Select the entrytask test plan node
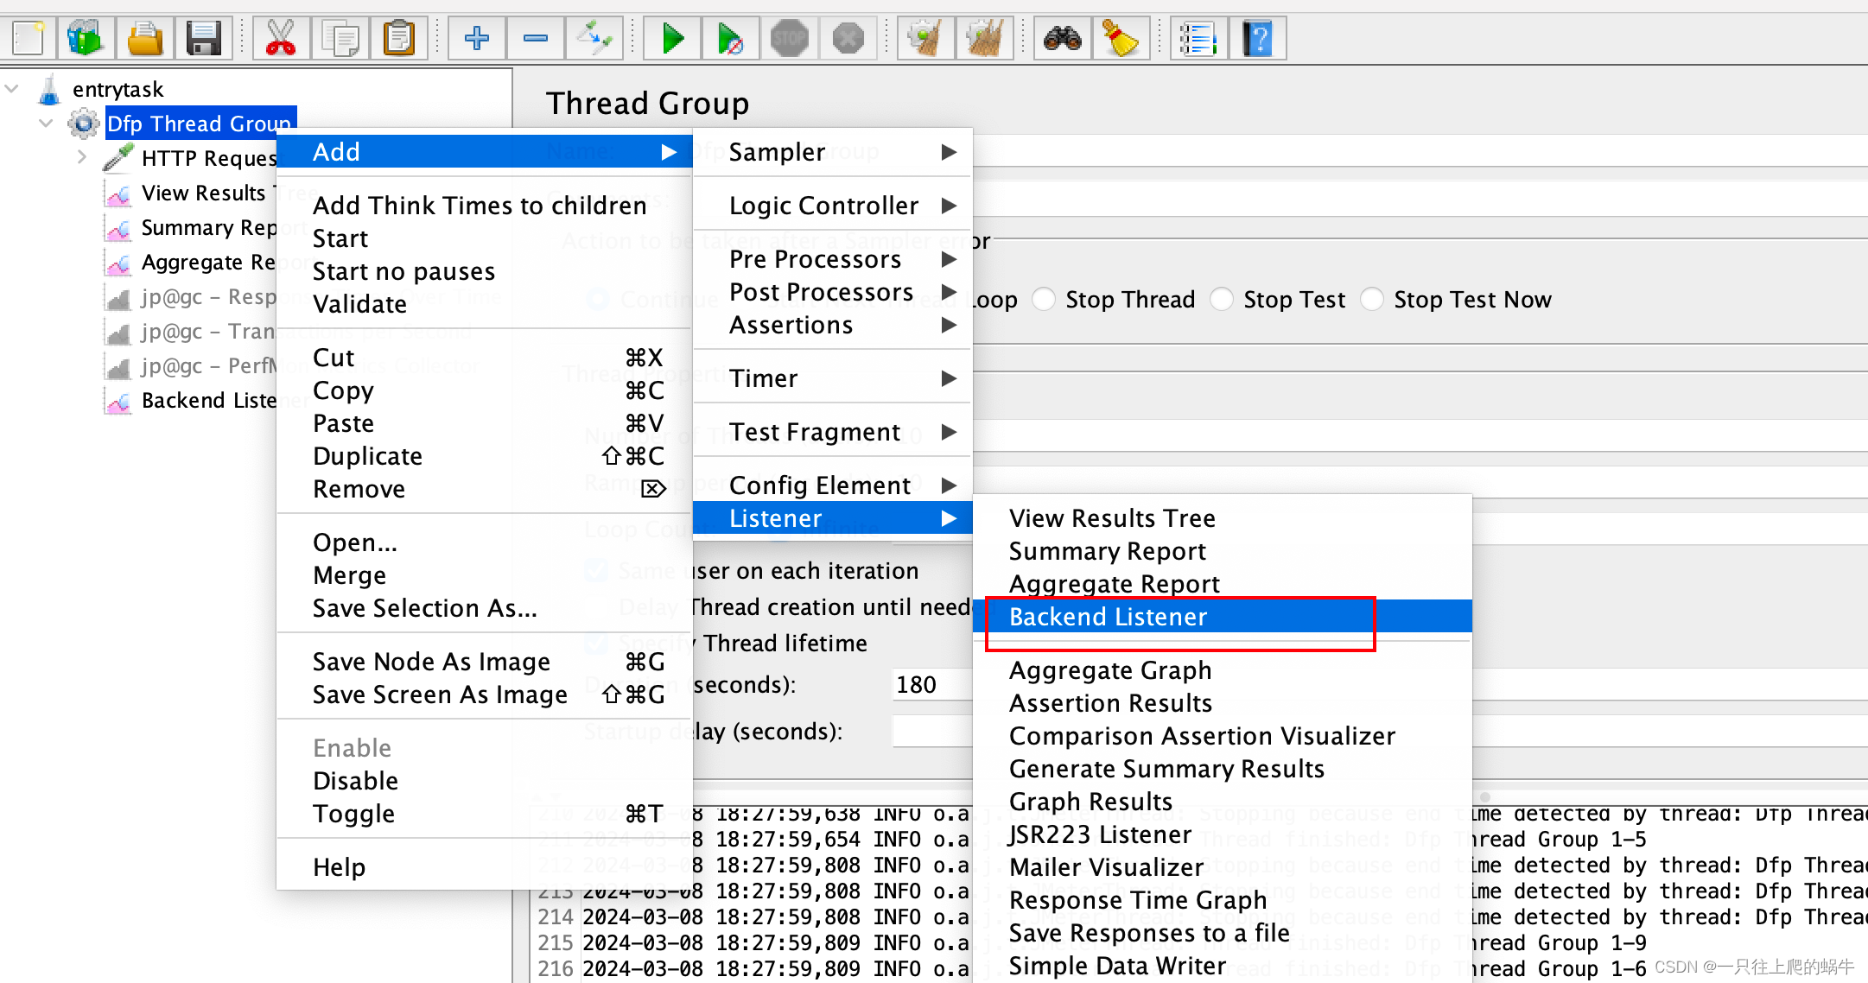 [118, 89]
